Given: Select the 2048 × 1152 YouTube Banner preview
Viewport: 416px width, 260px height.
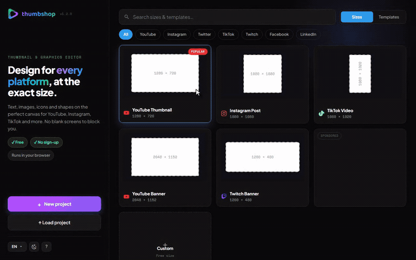Looking at the screenshot, I should [165, 157].
